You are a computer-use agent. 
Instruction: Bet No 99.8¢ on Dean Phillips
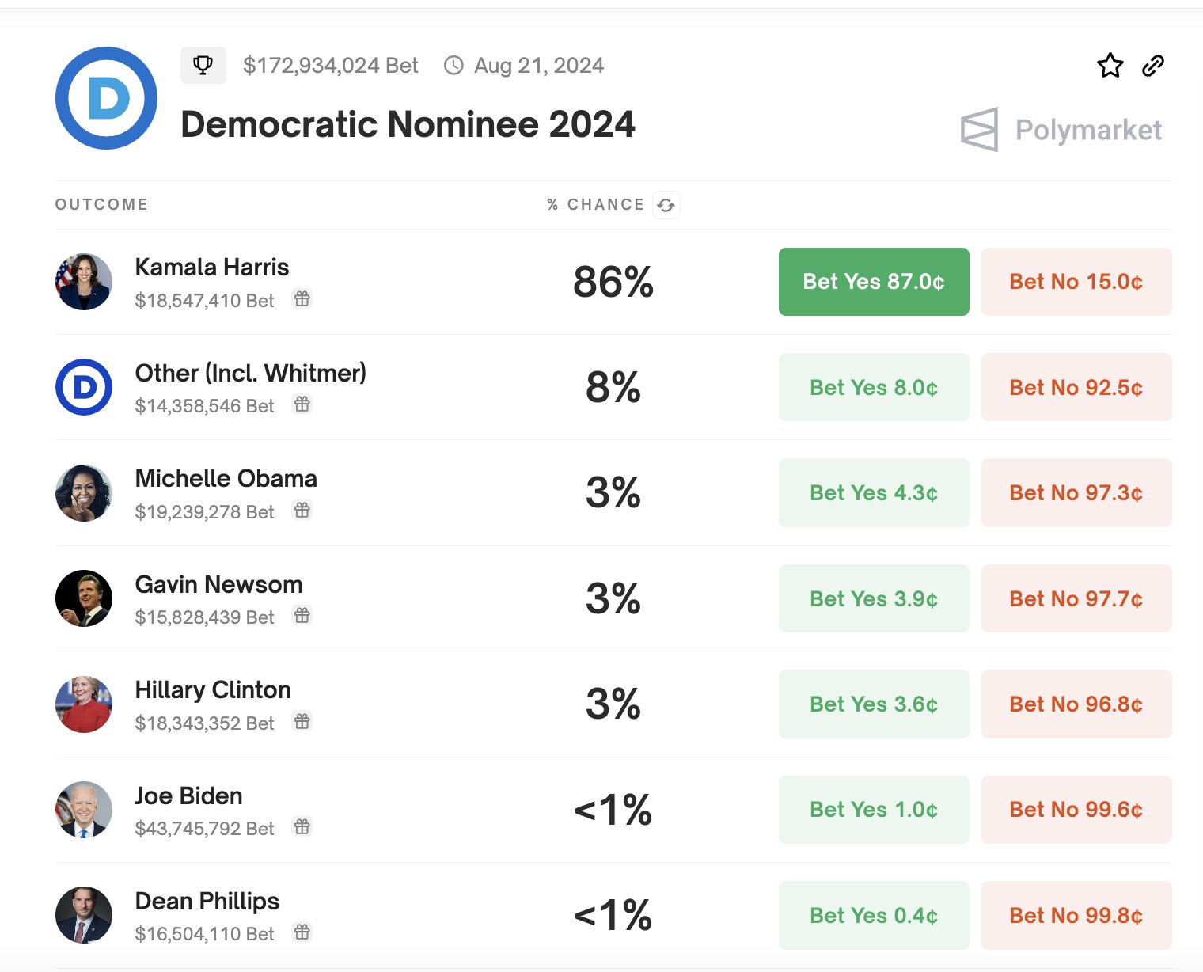(1076, 915)
